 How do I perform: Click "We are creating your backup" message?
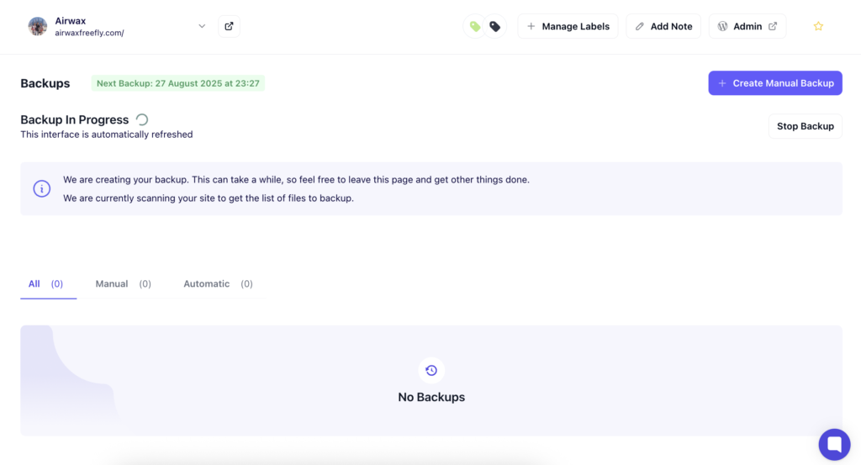tap(297, 179)
